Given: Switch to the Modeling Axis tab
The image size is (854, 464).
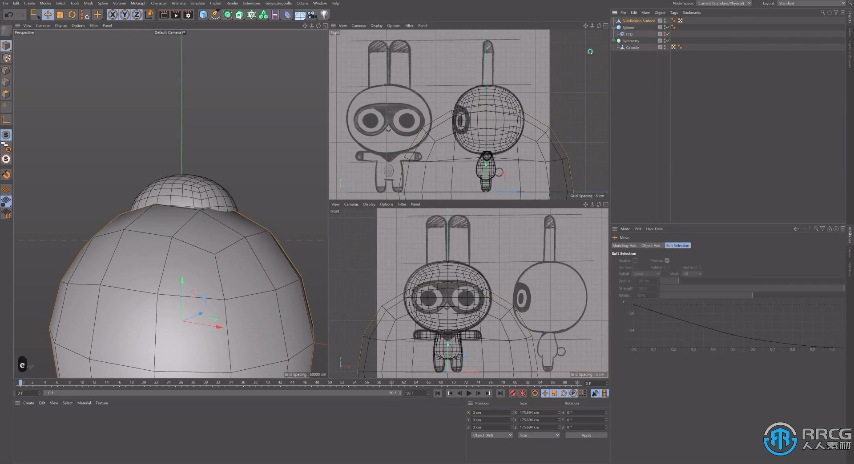Looking at the screenshot, I should [624, 246].
